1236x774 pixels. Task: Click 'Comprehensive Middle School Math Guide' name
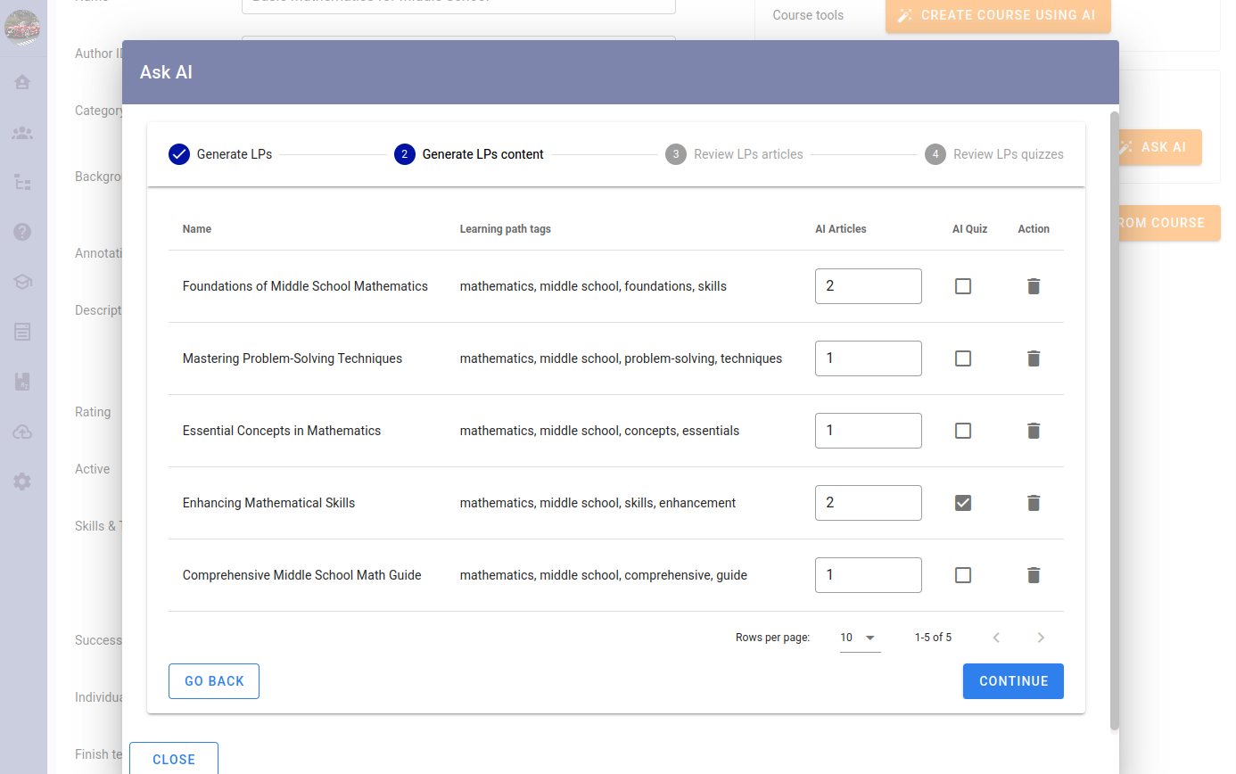point(302,575)
